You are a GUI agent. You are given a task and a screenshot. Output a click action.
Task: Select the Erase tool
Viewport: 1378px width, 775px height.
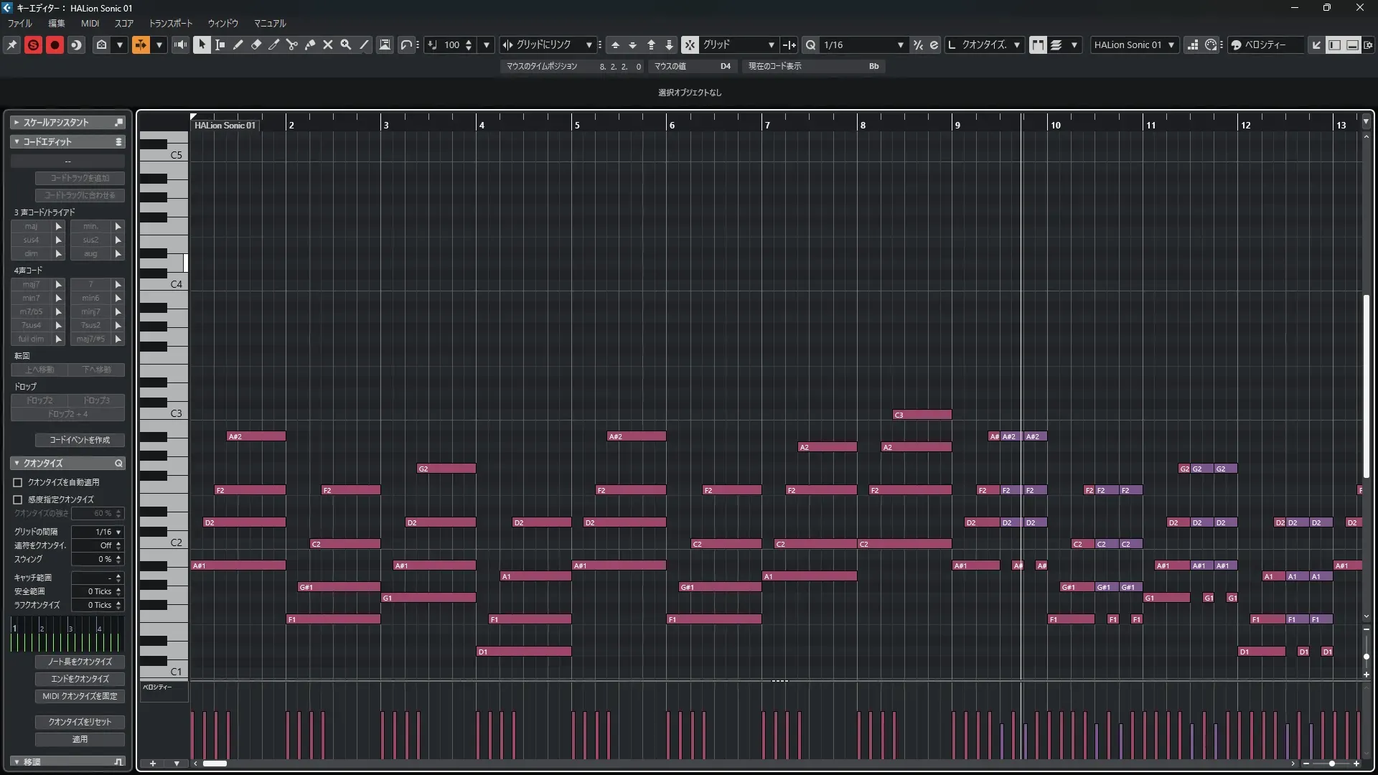(x=256, y=44)
